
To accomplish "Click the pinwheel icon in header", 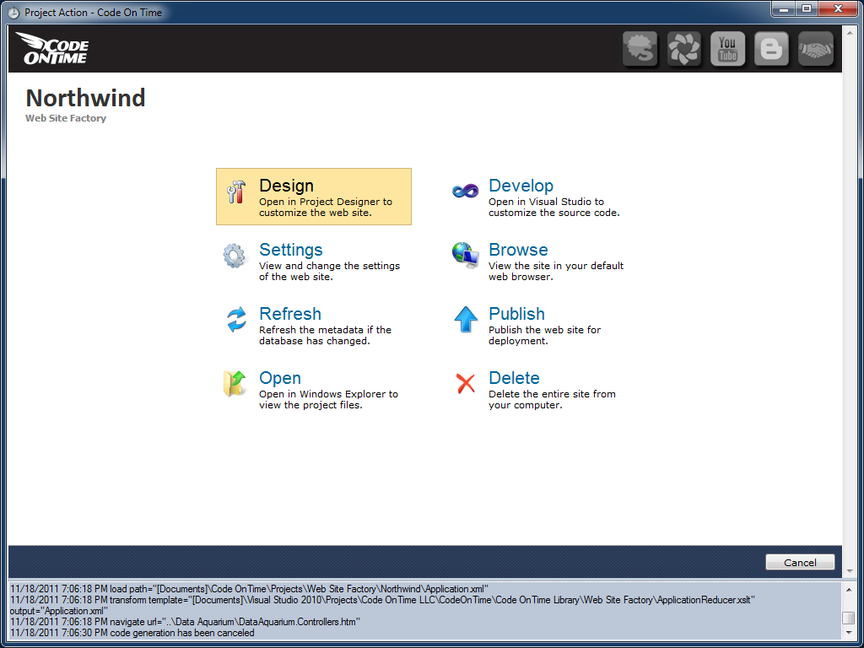I will coord(683,48).
